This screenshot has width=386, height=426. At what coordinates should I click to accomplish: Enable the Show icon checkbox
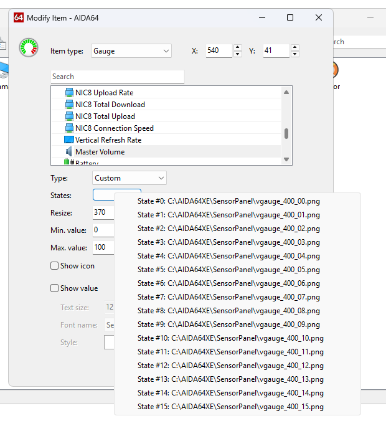(55, 266)
